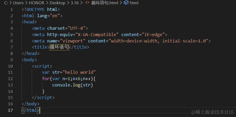
Task: Click the console.log call
Action: click(73, 85)
